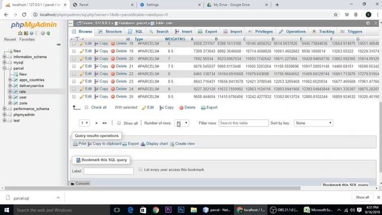382x215 pixels.
Task: Click Create view icon
Action: (172, 144)
